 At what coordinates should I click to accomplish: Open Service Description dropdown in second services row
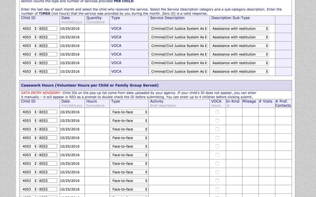178,37
